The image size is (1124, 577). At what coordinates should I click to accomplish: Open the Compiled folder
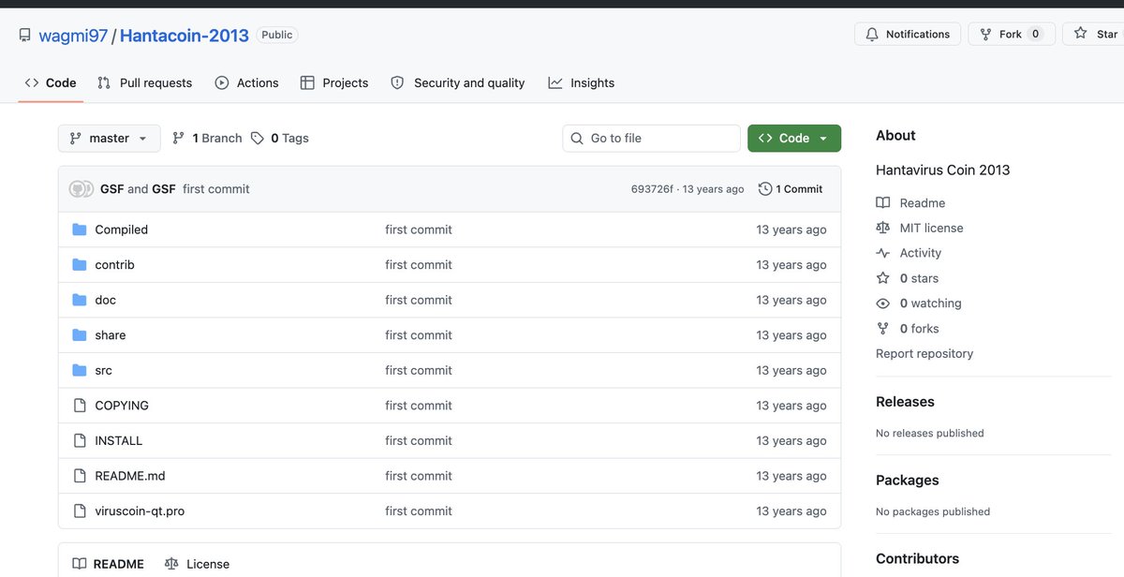pyautogui.click(x=122, y=229)
